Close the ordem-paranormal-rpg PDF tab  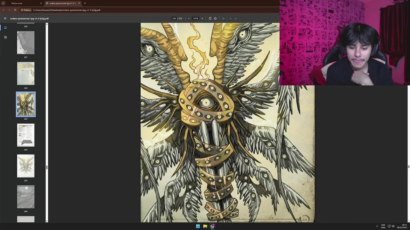[79, 3]
